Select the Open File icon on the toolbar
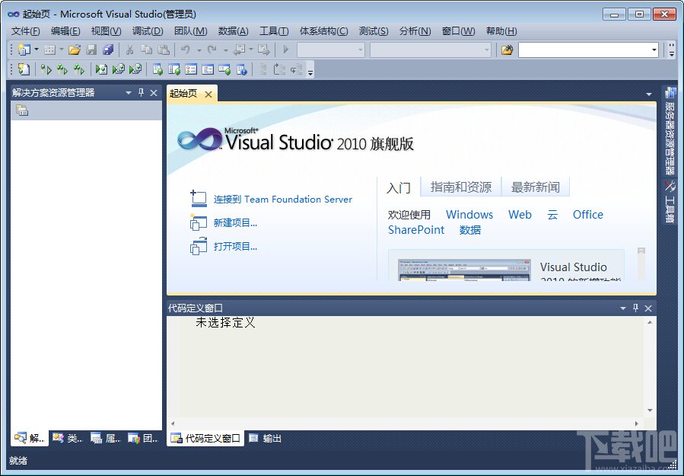Screen dimensions: 684x476 [x=73, y=49]
